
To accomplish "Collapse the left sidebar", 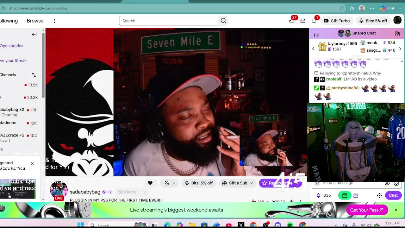I will 34,35.
